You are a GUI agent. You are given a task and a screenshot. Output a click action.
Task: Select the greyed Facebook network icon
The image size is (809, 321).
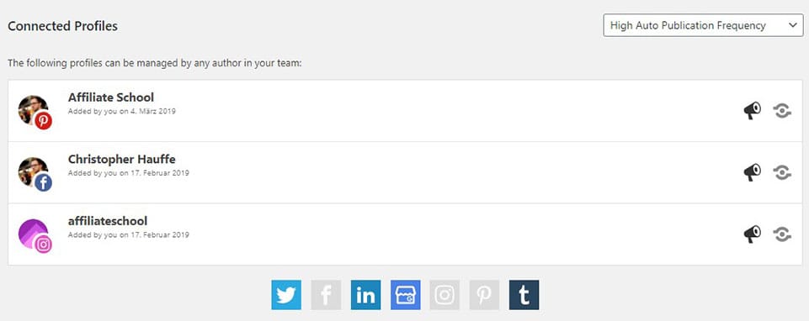coord(326,295)
